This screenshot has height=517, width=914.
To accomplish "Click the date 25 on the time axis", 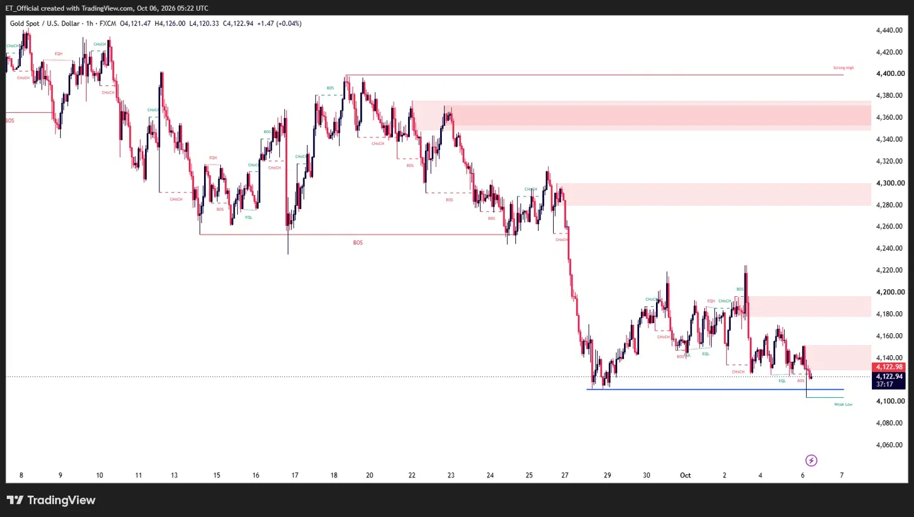I will [x=529, y=476].
